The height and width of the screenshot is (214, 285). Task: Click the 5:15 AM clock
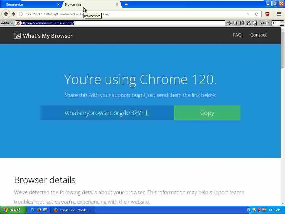click(275, 210)
